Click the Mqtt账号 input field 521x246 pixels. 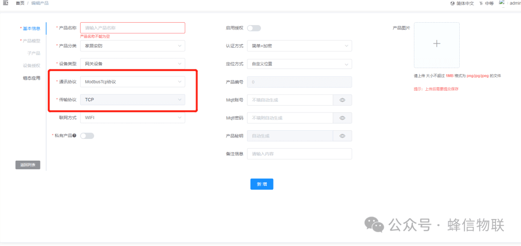(290, 100)
